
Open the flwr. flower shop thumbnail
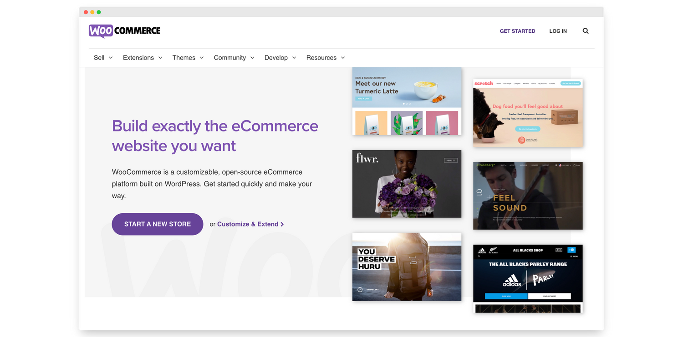pos(407,184)
